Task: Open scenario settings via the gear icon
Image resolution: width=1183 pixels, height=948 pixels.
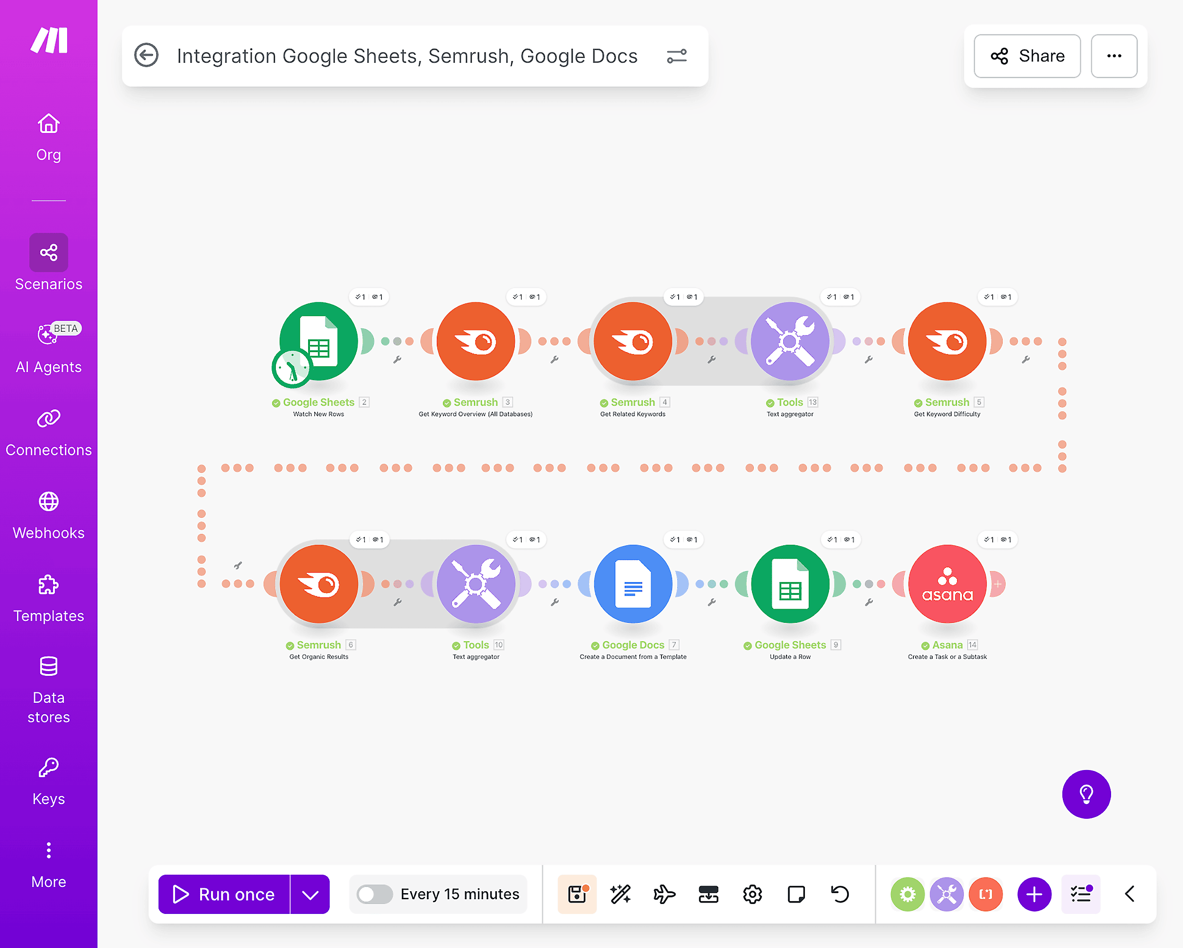Action: 752,894
